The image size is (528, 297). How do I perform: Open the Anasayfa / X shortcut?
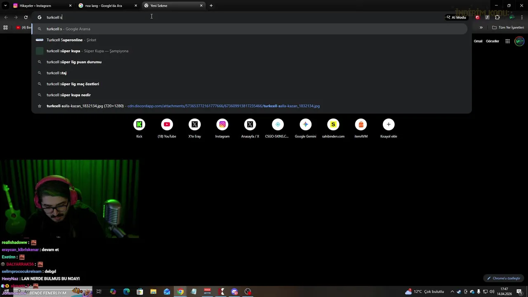[250, 128]
